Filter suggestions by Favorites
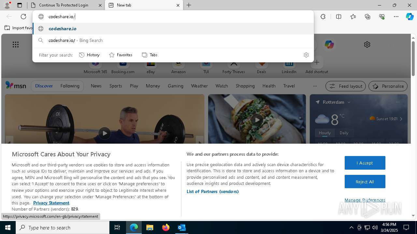Image resolution: width=417 pixels, height=234 pixels. [121, 55]
